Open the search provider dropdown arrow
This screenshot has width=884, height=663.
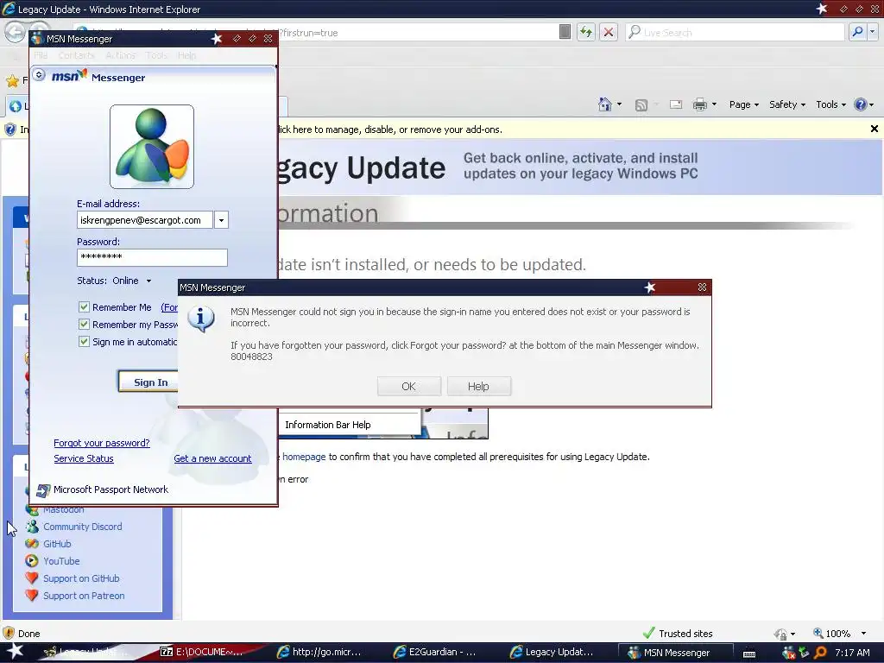coord(873,32)
